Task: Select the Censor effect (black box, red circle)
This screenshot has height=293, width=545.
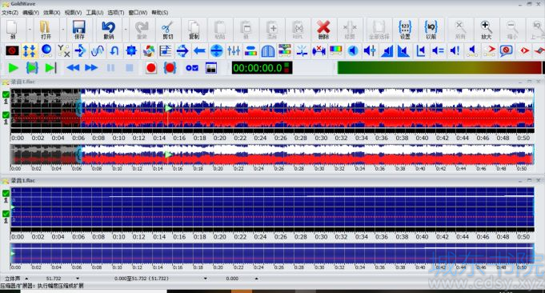Action: point(13,51)
